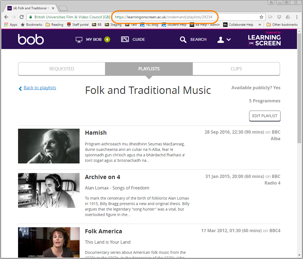The height and width of the screenshot is (259, 303).
Task: Expand the user account dropdown
Action: (x=224, y=40)
